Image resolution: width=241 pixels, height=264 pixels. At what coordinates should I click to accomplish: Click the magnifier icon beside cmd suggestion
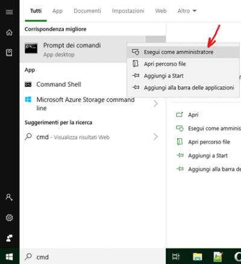pyautogui.click(x=28, y=137)
